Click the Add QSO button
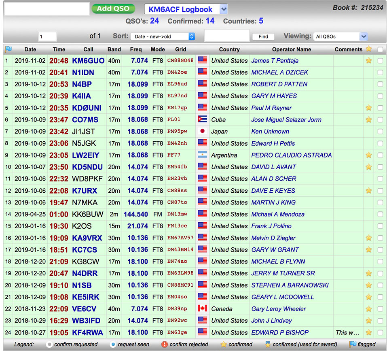 click(x=113, y=9)
